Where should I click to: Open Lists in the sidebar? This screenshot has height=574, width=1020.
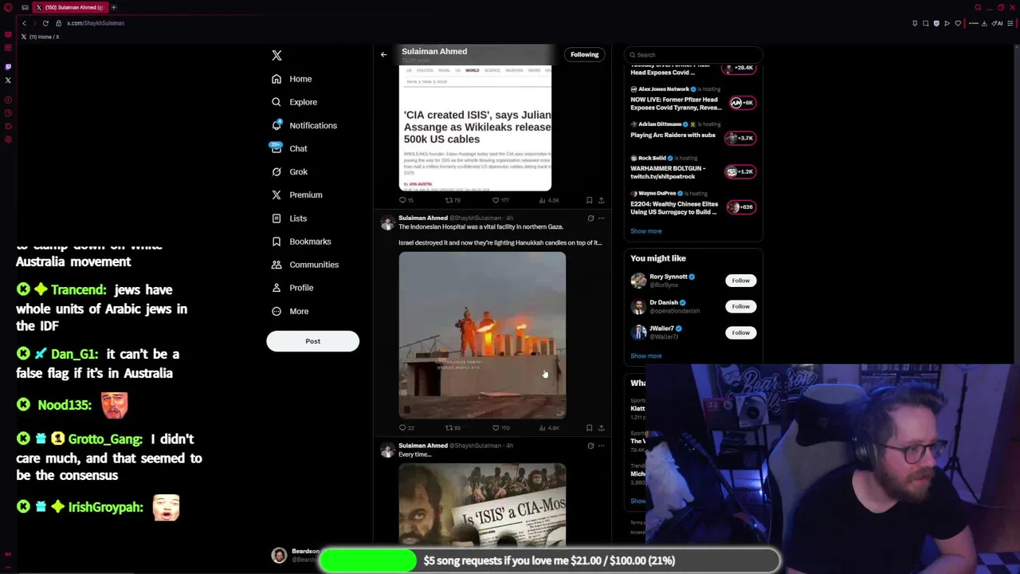(288, 218)
